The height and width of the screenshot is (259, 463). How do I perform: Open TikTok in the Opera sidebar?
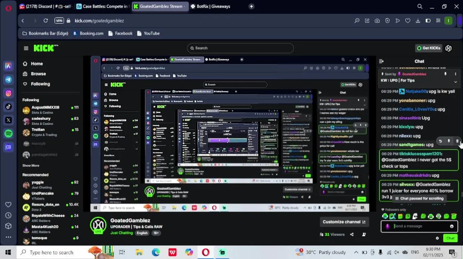(x=8, y=106)
